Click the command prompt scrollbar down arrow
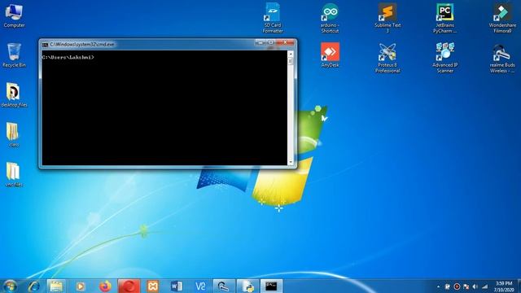Viewport: 521px width, 293px height. point(291,162)
